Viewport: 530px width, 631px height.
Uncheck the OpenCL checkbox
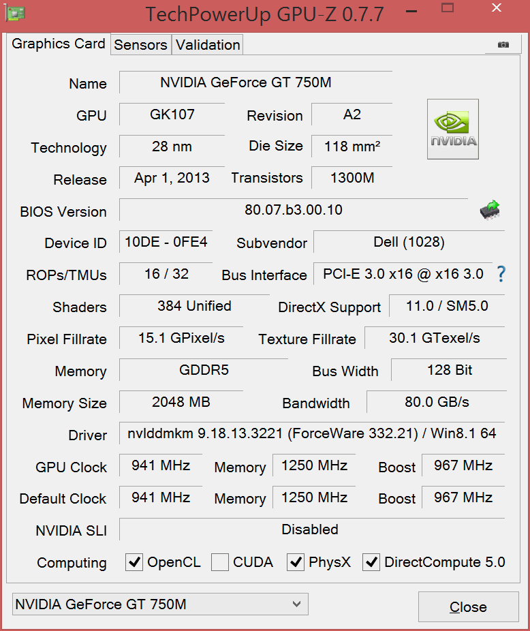(x=135, y=562)
